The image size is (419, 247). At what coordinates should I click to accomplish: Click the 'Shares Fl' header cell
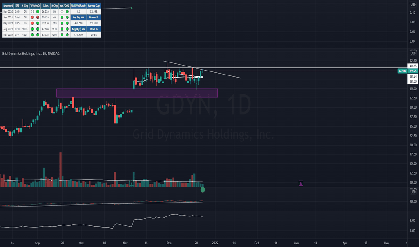click(94, 18)
